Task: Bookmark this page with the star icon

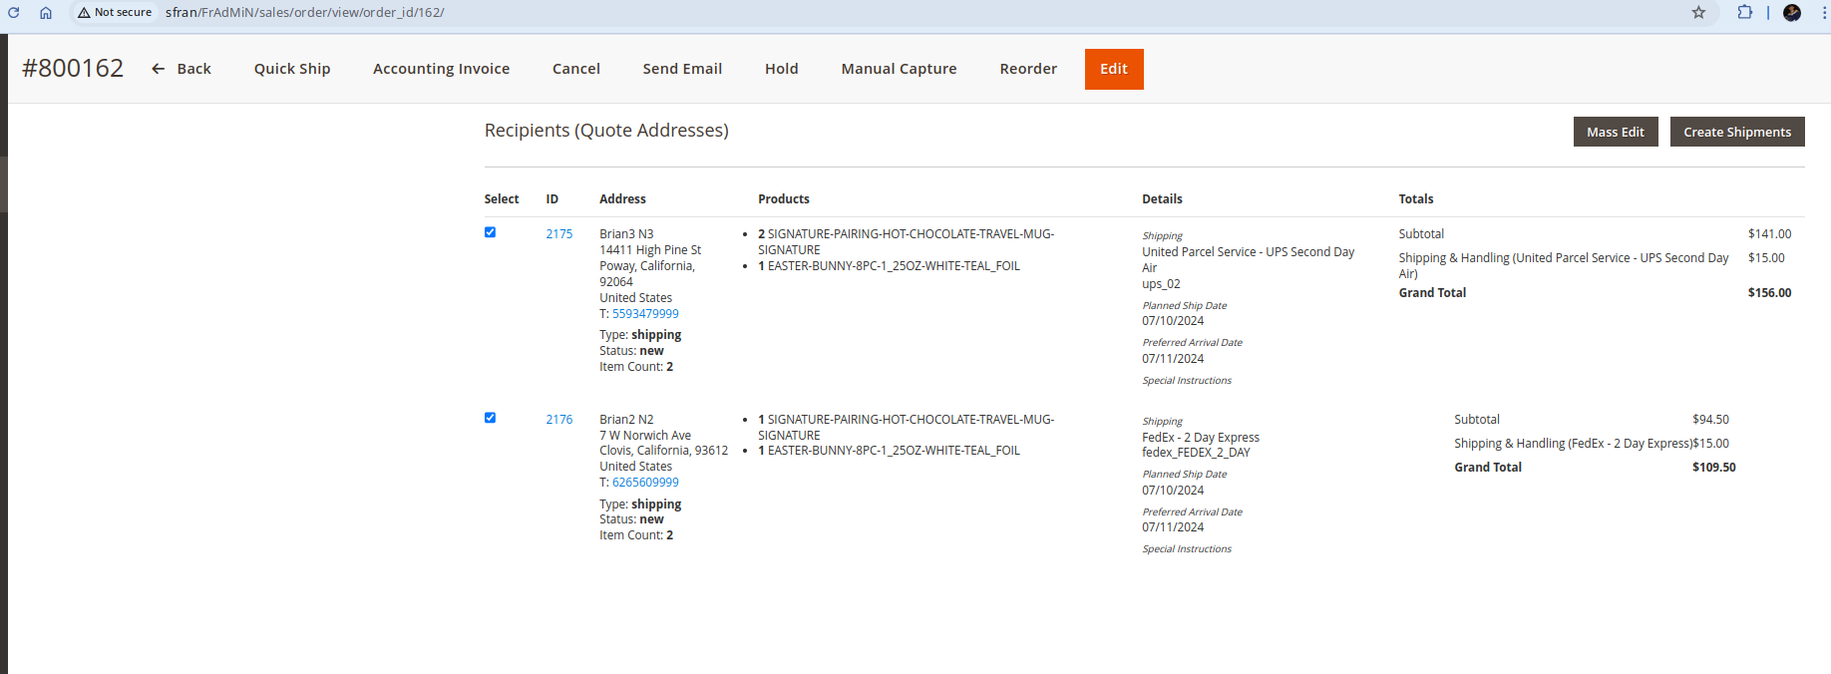Action: pos(1698,13)
